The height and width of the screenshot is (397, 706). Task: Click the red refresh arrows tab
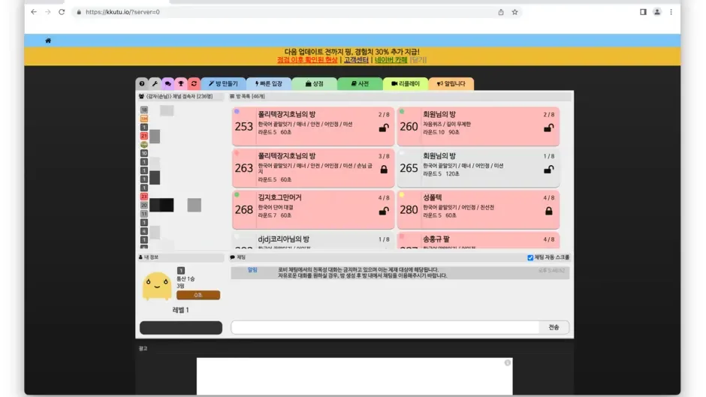(x=194, y=84)
